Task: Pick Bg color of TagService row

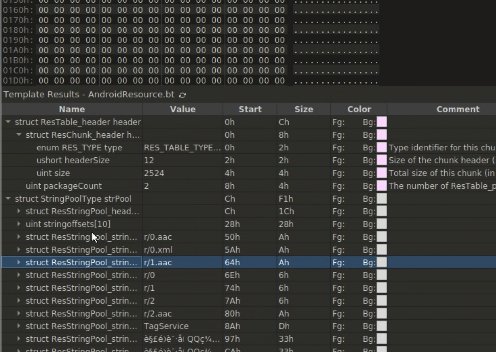Action: pos(382,326)
